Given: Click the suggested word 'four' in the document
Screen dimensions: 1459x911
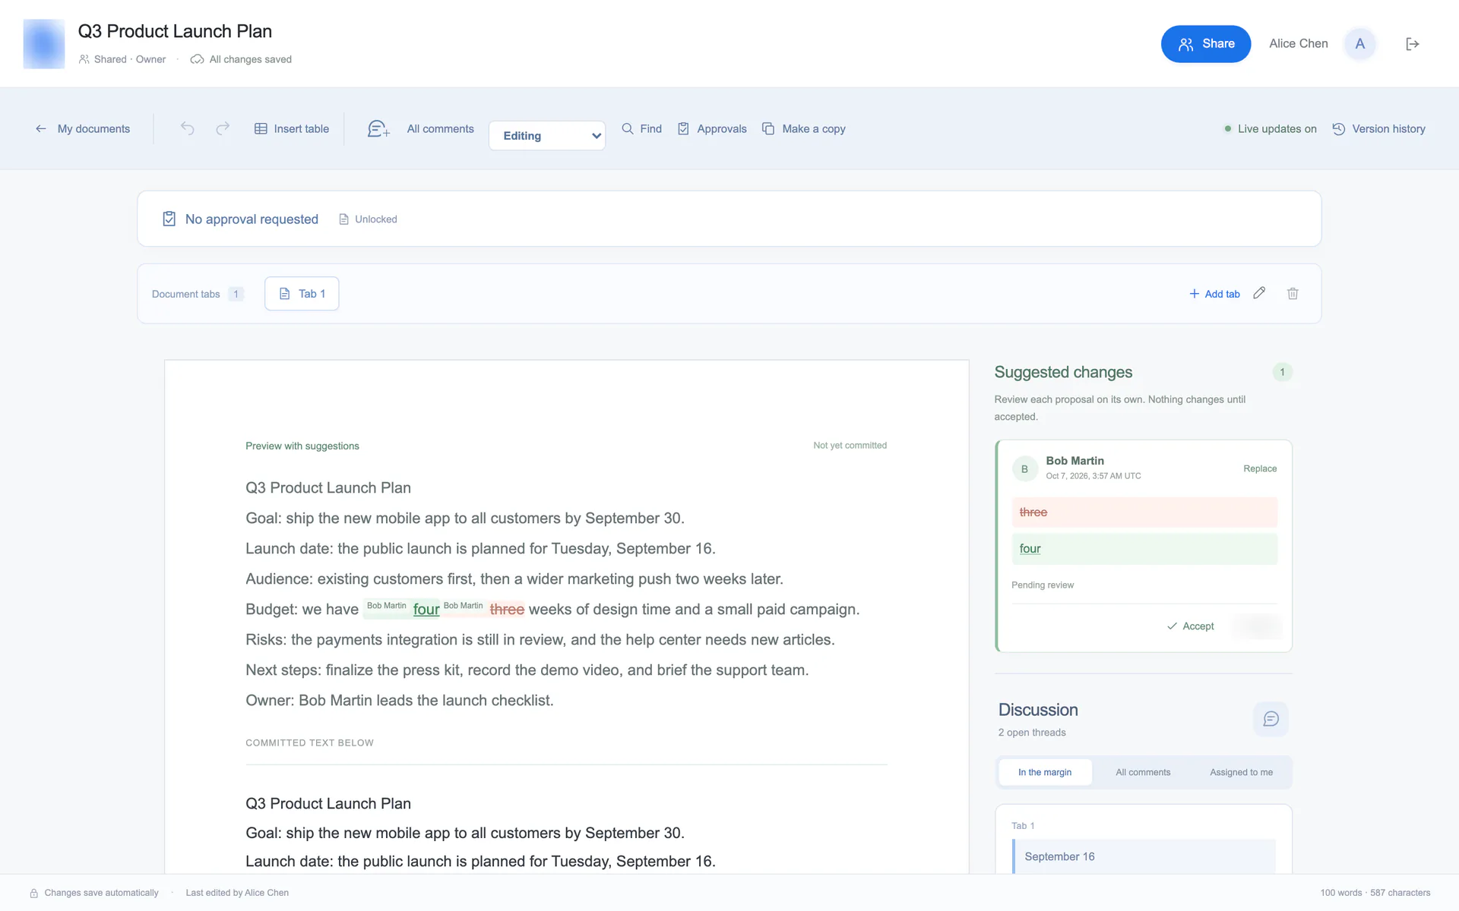Looking at the screenshot, I should pos(426,609).
